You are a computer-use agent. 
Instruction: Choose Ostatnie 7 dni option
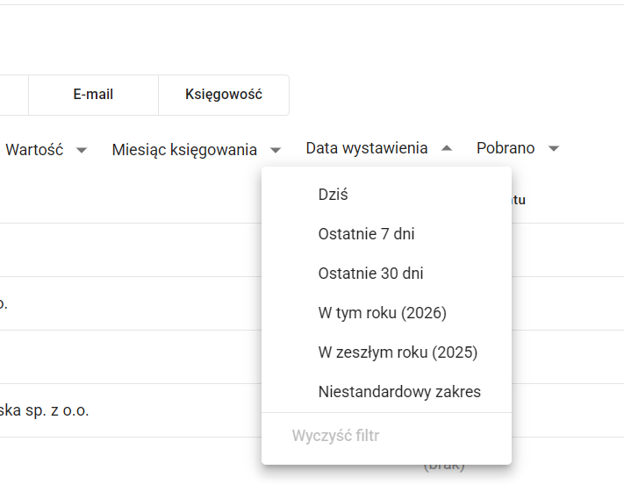click(366, 234)
